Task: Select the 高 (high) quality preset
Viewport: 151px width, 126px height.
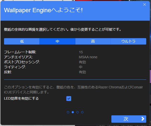Action: pyautogui.click(x=93, y=41)
